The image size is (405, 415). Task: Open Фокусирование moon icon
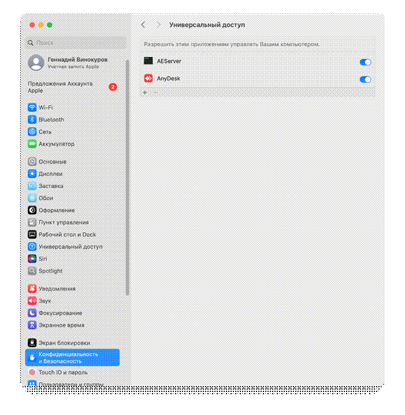click(32, 313)
